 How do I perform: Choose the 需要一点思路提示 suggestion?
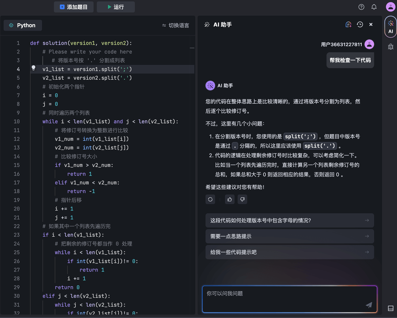click(x=289, y=236)
